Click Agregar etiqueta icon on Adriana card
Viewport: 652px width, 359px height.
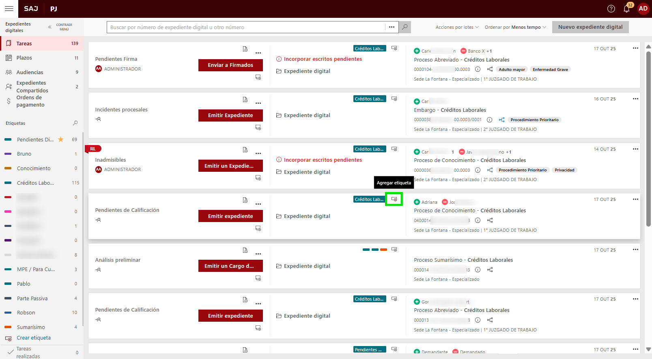(394, 199)
